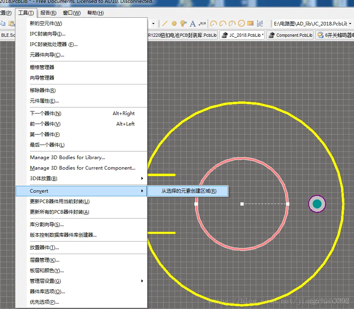Click the E:\电路图\AD_lib path field
Viewport: 354px width, 309px height.
pyautogui.click(x=310, y=23)
